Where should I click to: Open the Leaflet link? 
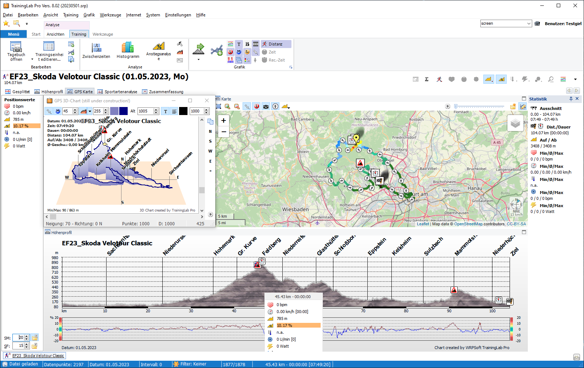(423, 224)
